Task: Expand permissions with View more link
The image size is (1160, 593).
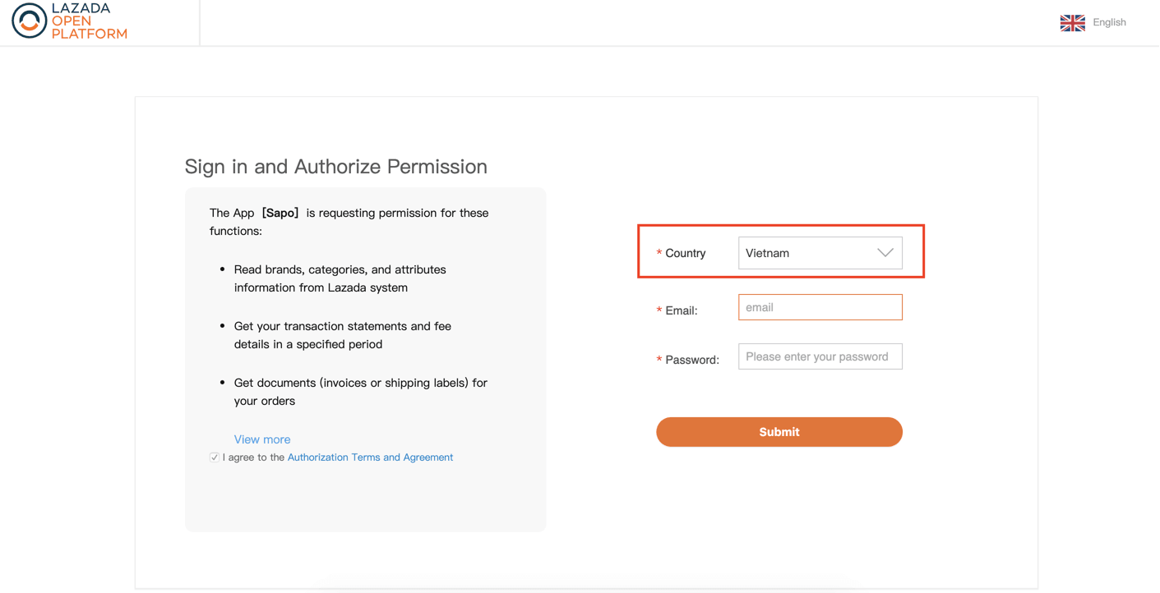Action: click(x=261, y=439)
